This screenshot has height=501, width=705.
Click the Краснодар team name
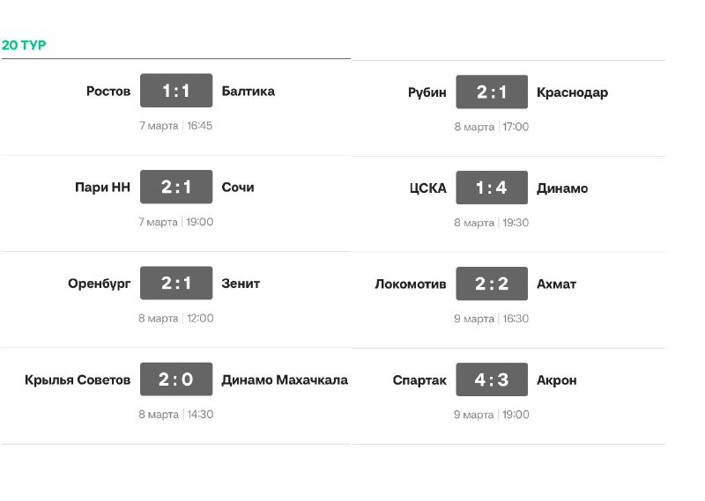point(572,92)
